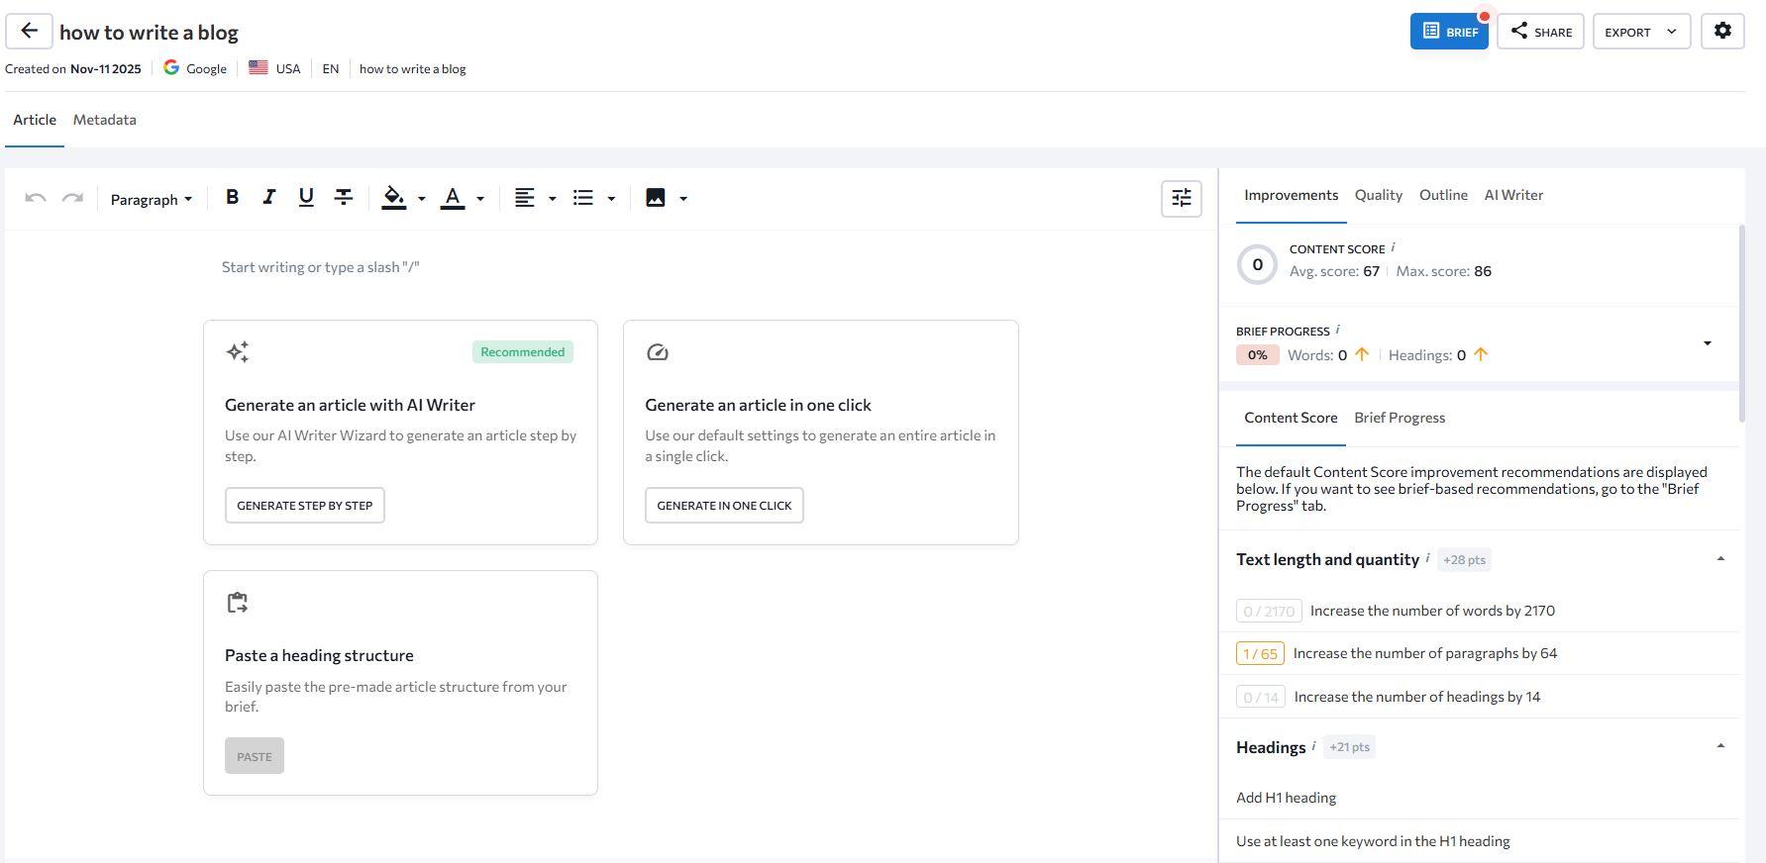Open the Improvements tab

1292,195
